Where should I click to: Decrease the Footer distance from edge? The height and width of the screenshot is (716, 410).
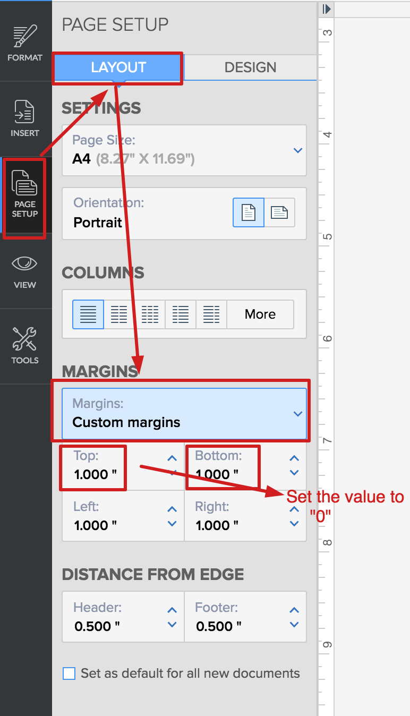(x=294, y=625)
